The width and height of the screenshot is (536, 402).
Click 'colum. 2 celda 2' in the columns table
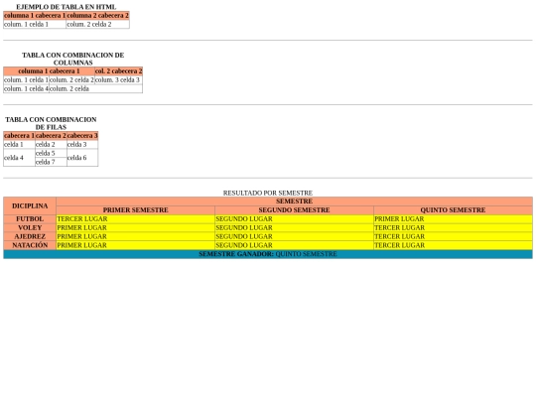[71, 80]
